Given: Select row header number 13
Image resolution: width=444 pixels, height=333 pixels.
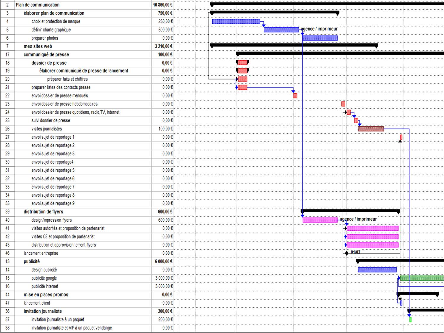Looking at the screenshot, I should (x=7, y=261).
